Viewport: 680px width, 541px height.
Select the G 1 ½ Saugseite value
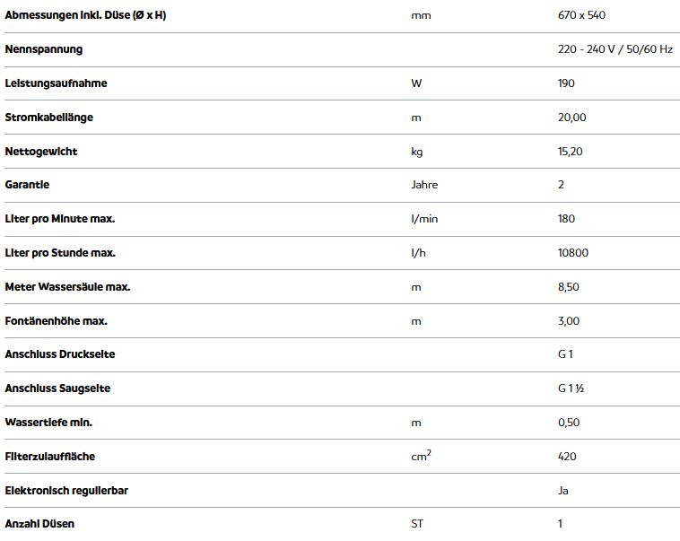coord(571,388)
